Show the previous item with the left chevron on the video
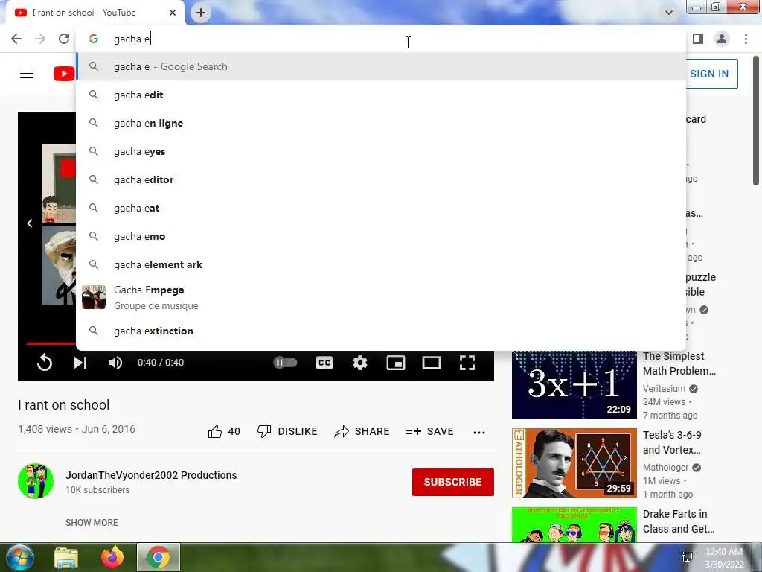 pyautogui.click(x=30, y=223)
